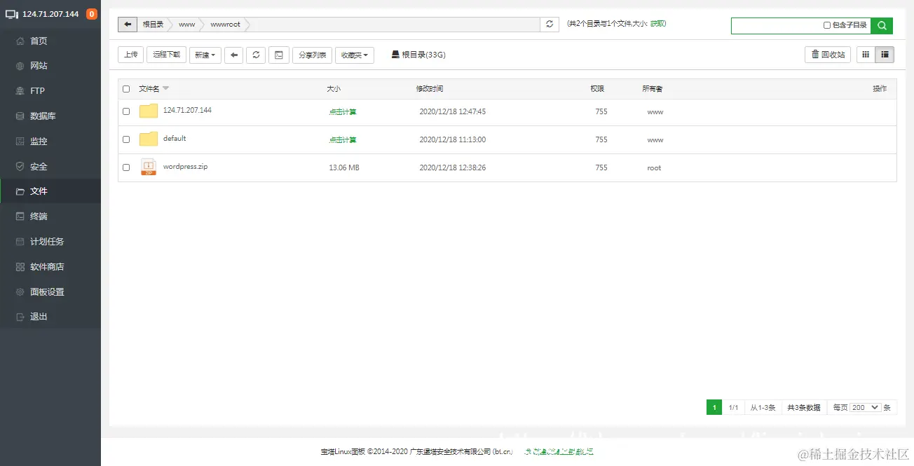
Task: Toggle the select-all checkbox in the header
Action: pyautogui.click(x=126, y=89)
